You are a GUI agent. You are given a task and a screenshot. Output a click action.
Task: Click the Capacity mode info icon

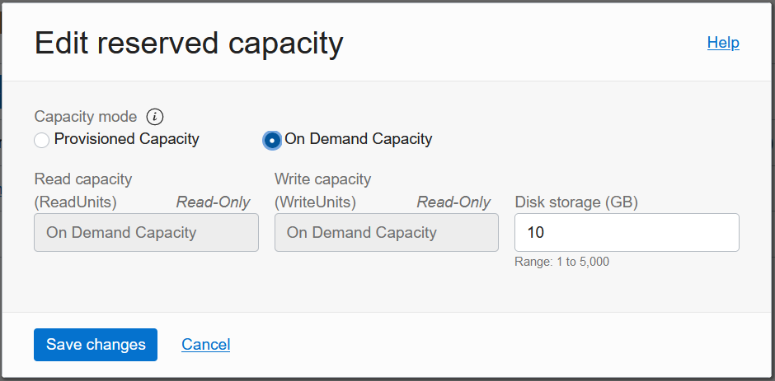coord(155,117)
